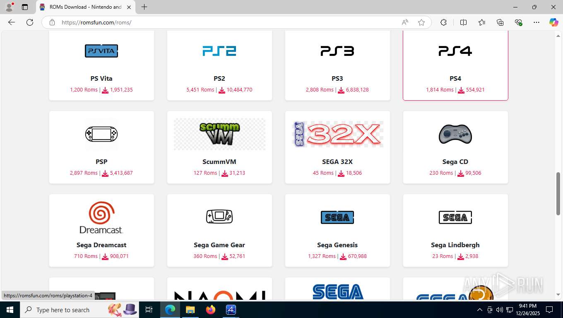Open the Sega Lindbergh title link

point(455,245)
